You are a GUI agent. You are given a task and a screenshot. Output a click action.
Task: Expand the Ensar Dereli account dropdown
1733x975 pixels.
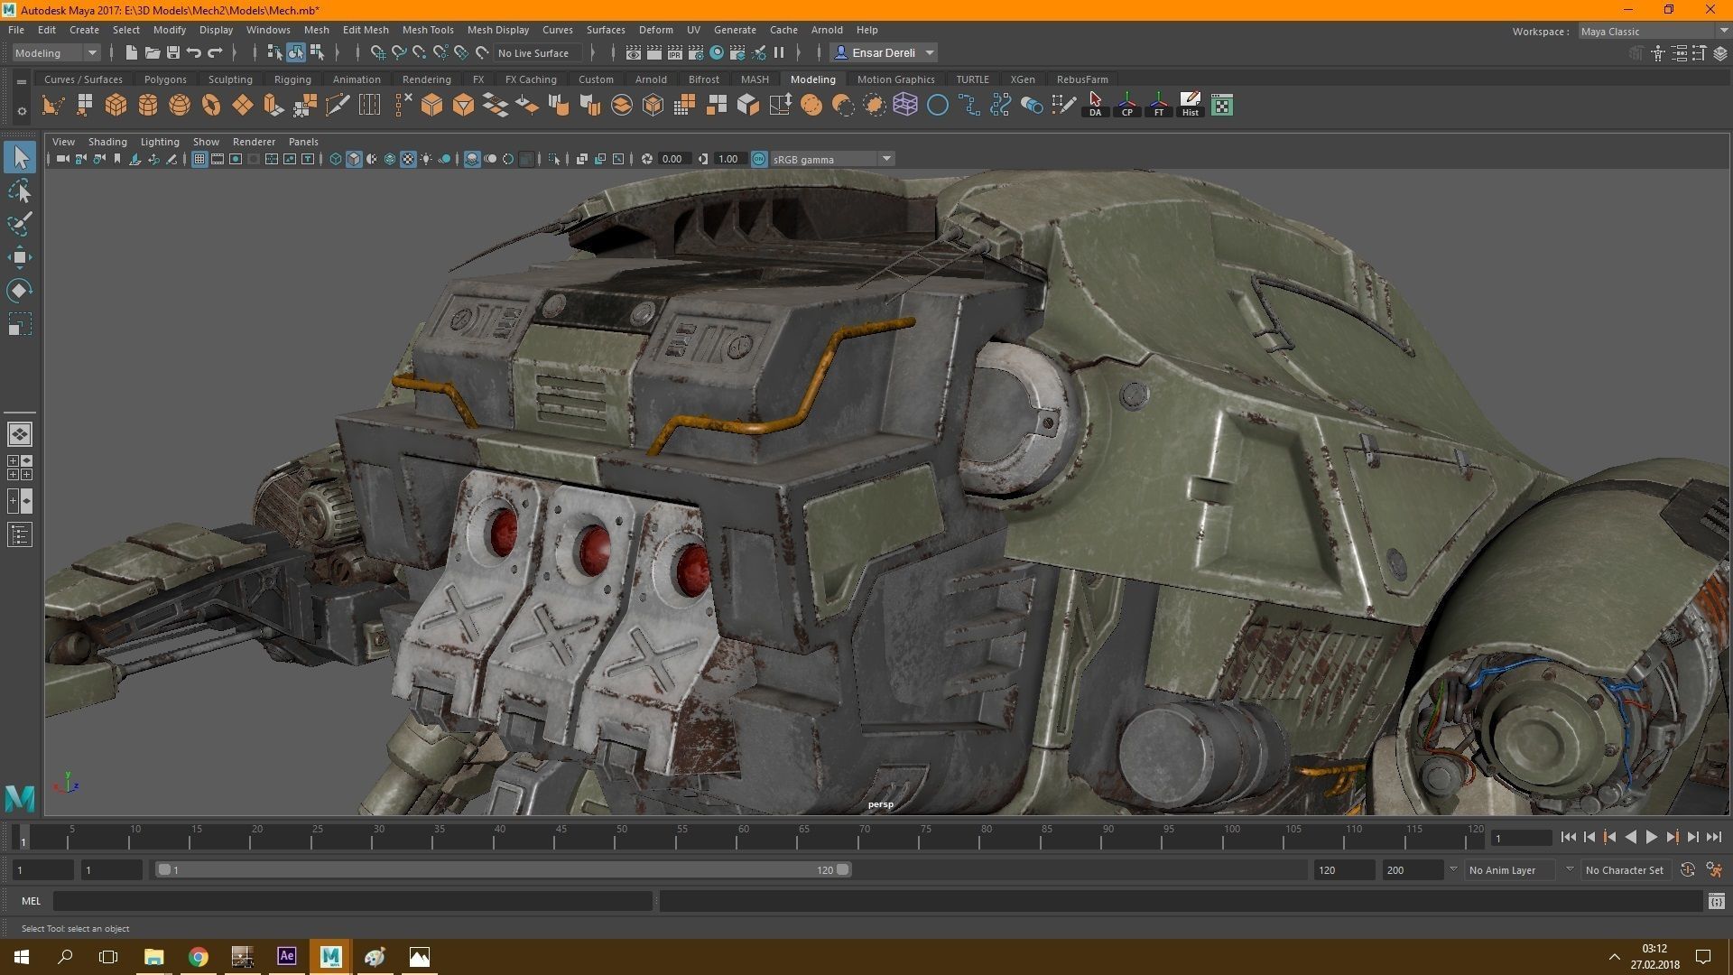pyautogui.click(x=885, y=53)
